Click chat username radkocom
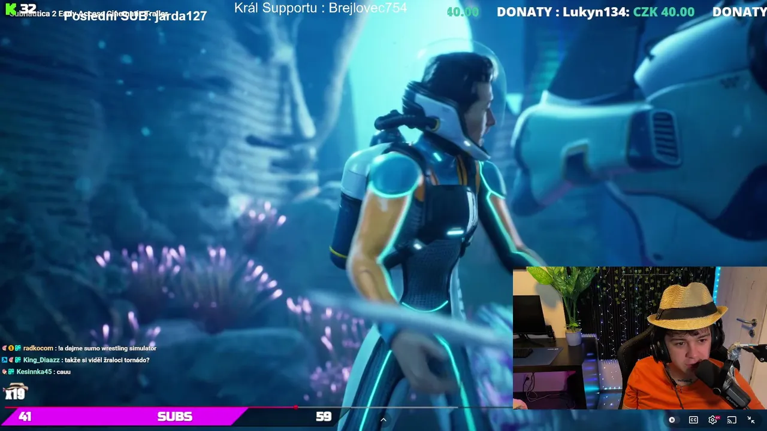The width and height of the screenshot is (767, 431). (x=38, y=348)
